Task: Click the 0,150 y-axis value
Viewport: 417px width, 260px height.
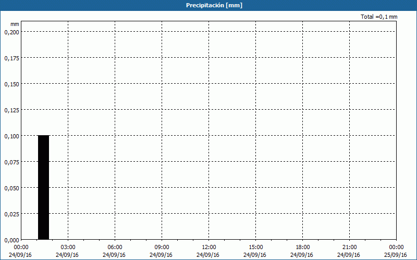Action: coord(11,84)
